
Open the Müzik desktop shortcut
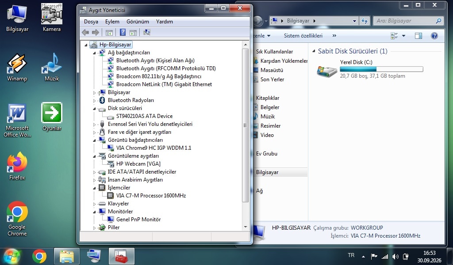pyautogui.click(x=52, y=68)
